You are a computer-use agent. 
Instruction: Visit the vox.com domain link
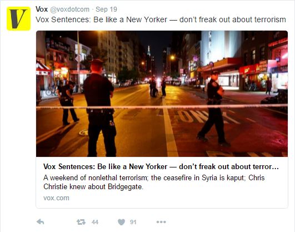[56, 198]
